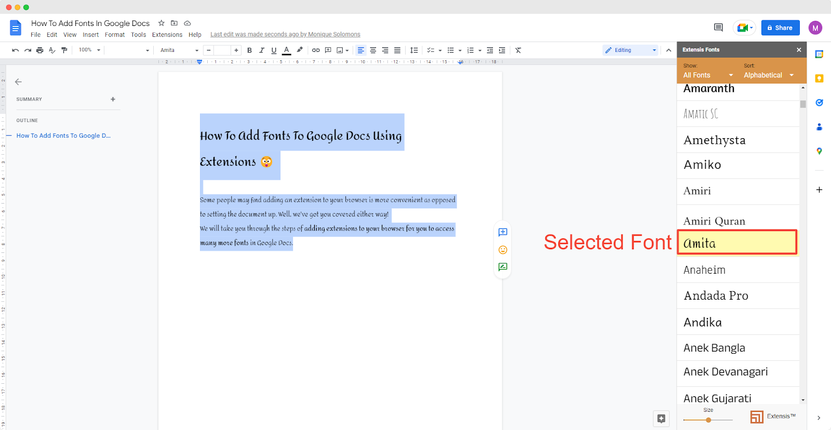Jump to the outline heading link
This screenshot has width=831, height=430.
coord(63,136)
